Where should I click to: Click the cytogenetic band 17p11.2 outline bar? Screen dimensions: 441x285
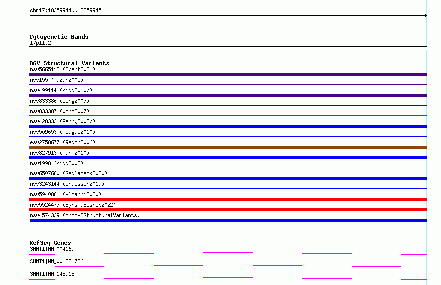click(228, 48)
